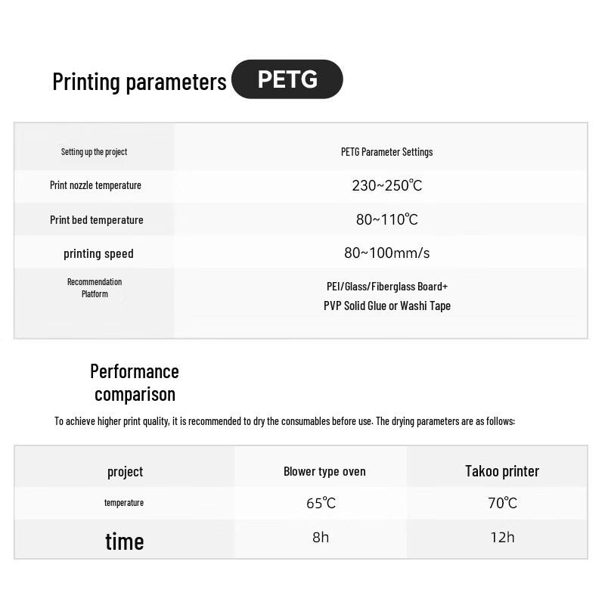
Task: Select the Recommendation Platform label
Action: pyautogui.click(x=95, y=288)
